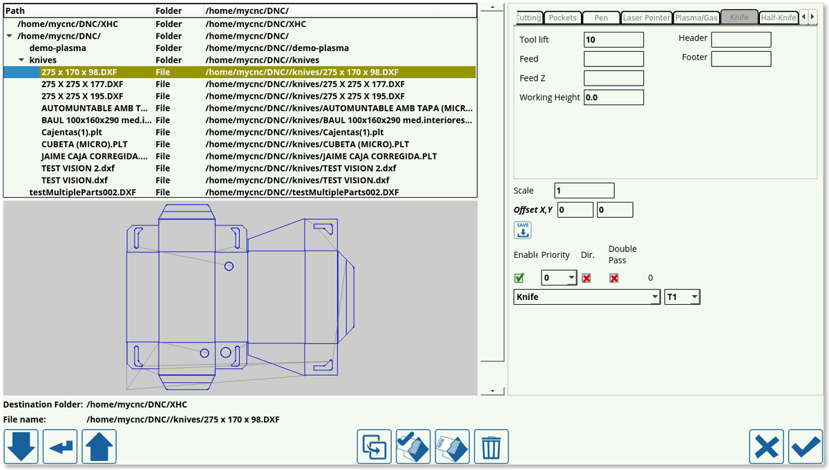Create a new folder via NEW folder icon
The width and height of the screenshot is (829, 470).
[x=451, y=446]
